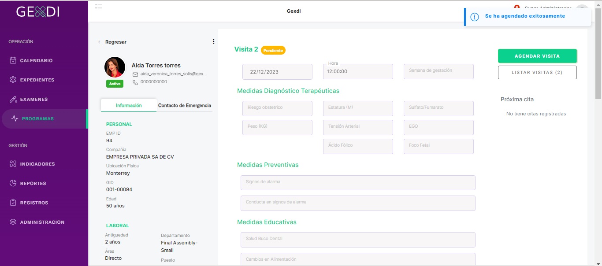602x266 pixels.
Task: Click the GID value 001-00094
Action: click(119, 189)
